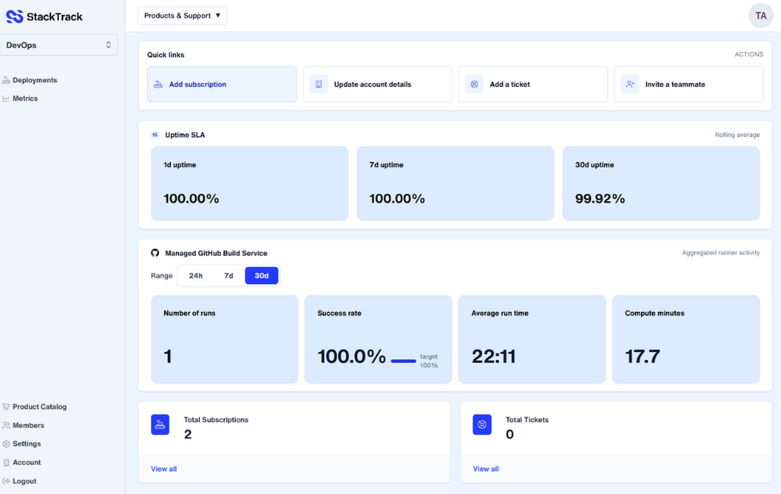This screenshot has height=494, width=781.
Task: Click the Update account details icon
Action: (318, 84)
